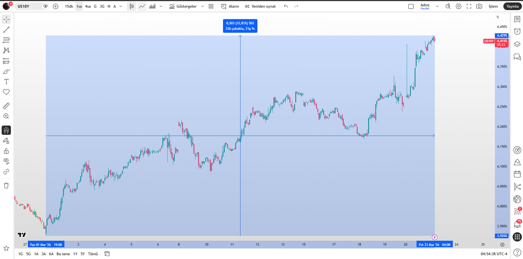Select the trend line drawing tool
The height and width of the screenshot is (259, 523).
click(x=7, y=30)
